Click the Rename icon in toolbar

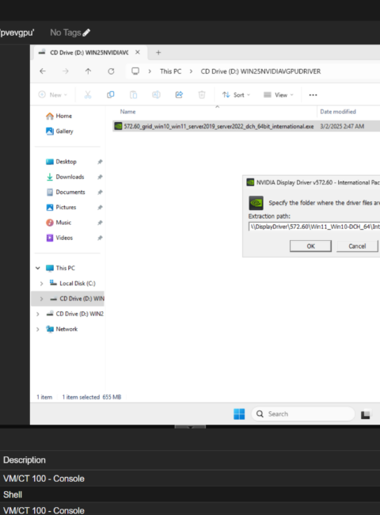click(x=156, y=95)
